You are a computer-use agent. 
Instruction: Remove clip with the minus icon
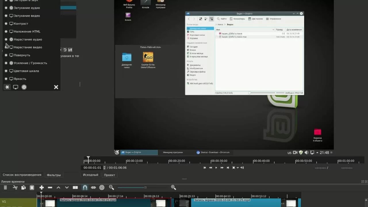pos(50,187)
